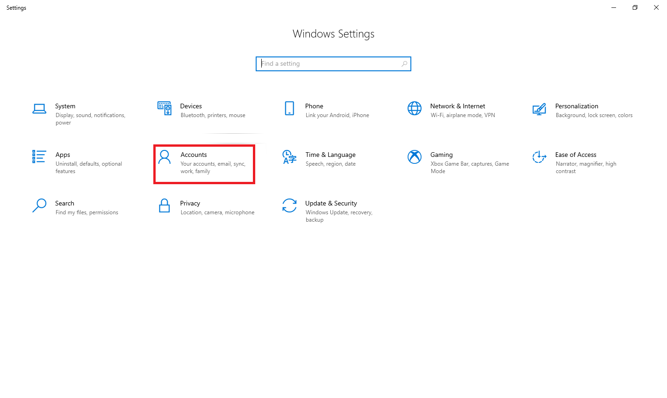Close the Settings window
This screenshot has height=398, width=667.
click(656, 7)
